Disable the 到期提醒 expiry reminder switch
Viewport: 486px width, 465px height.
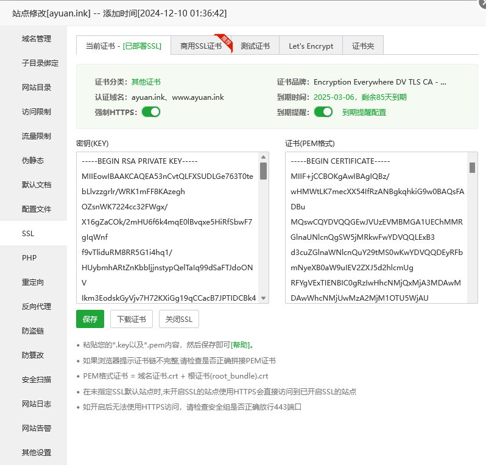[x=323, y=112]
